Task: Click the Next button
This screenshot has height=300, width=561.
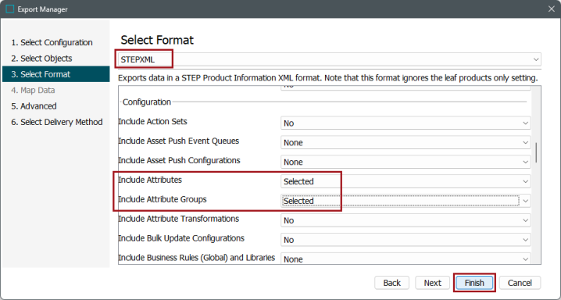Action: click(x=433, y=283)
